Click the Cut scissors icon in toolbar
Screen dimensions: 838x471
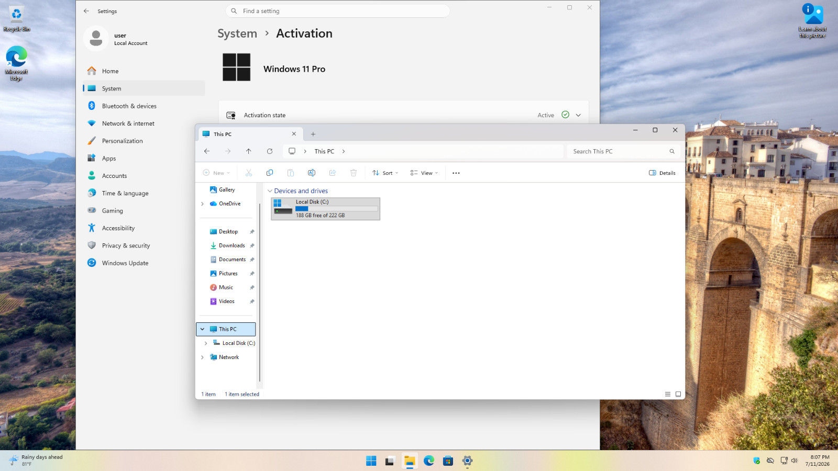point(249,173)
